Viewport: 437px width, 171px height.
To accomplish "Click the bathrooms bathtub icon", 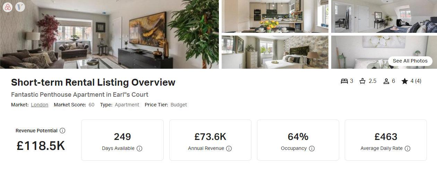I will point(363,81).
